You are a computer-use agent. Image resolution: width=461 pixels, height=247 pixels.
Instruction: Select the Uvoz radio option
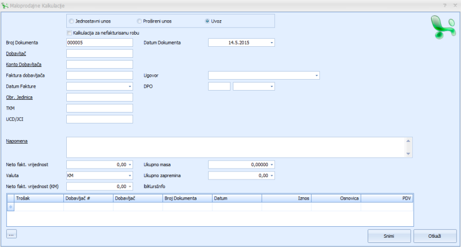207,21
